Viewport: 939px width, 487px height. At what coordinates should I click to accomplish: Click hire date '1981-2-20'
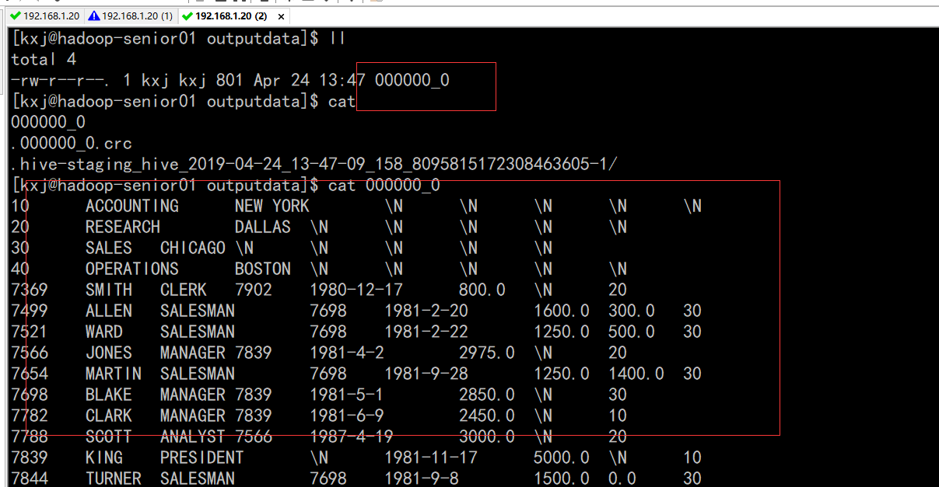[x=426, y=311]
